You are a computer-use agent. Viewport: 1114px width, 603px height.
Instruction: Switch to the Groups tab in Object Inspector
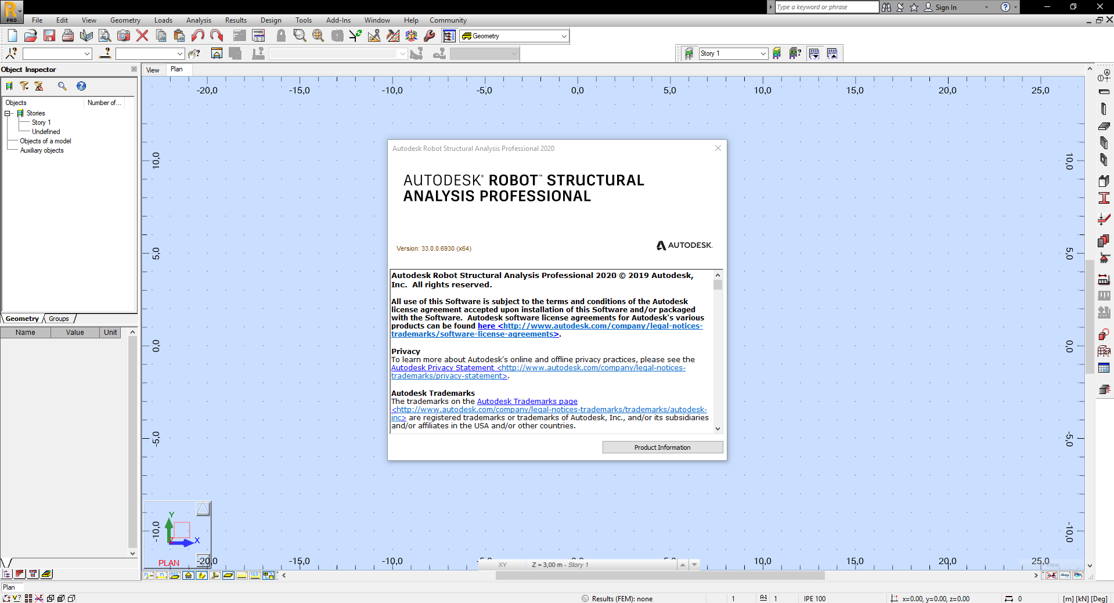tap(59, 319)
